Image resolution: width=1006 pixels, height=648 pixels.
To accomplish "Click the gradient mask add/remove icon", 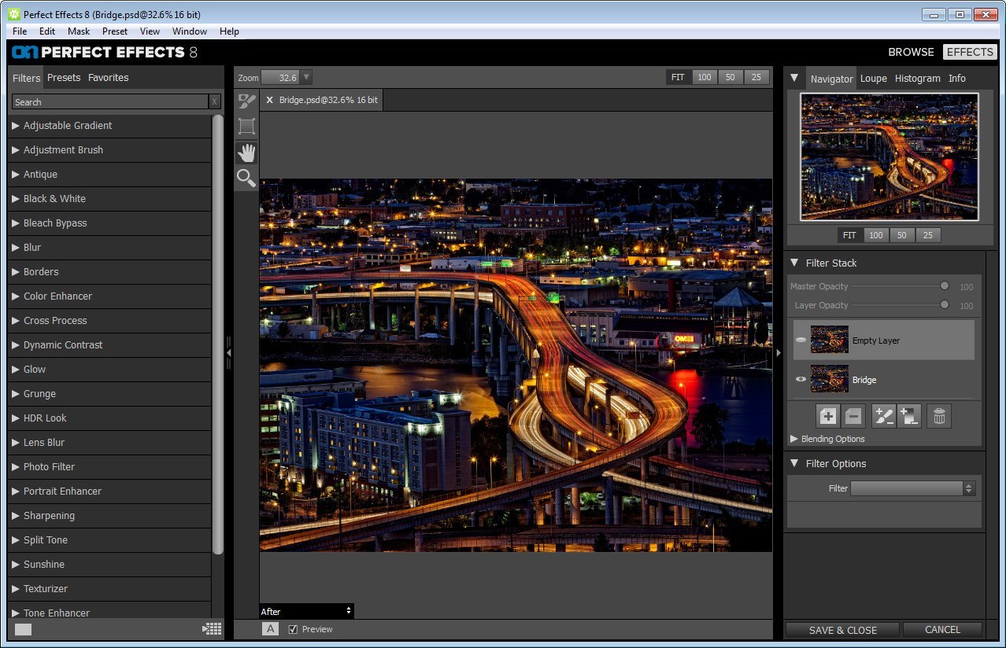I will 909,416.
